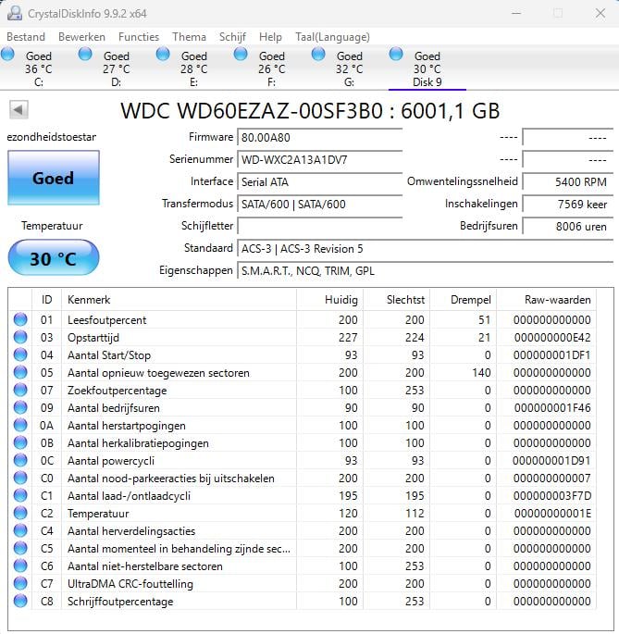
Task: Open the Functies menu
Action: (139, 37)
